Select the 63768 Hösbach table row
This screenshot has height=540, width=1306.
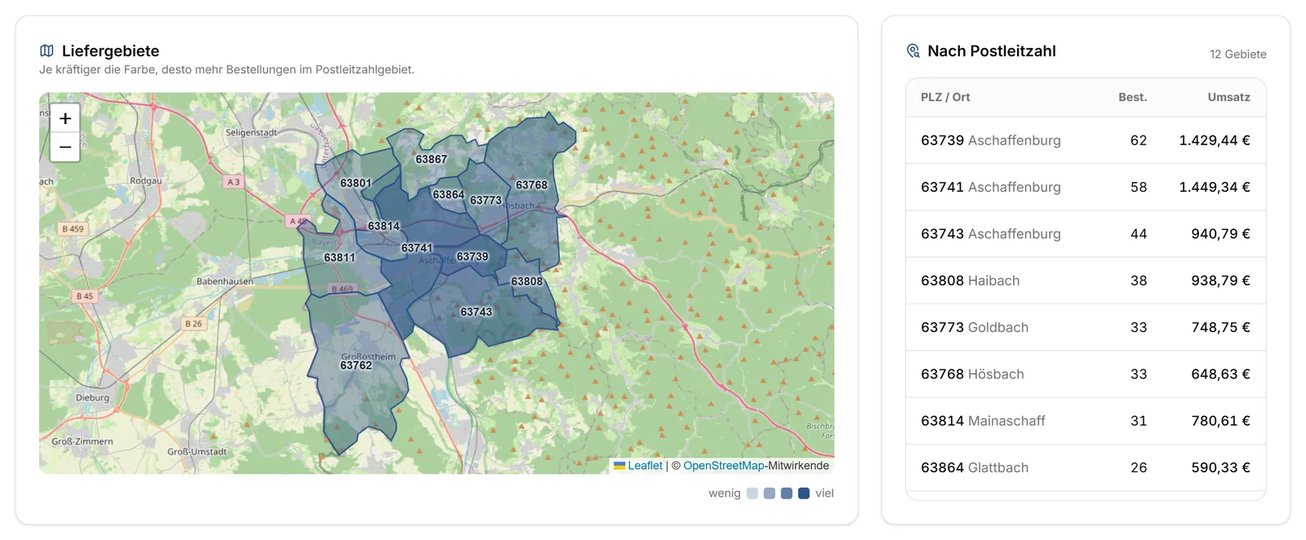pyautogui.click(x=1086, y=374)
